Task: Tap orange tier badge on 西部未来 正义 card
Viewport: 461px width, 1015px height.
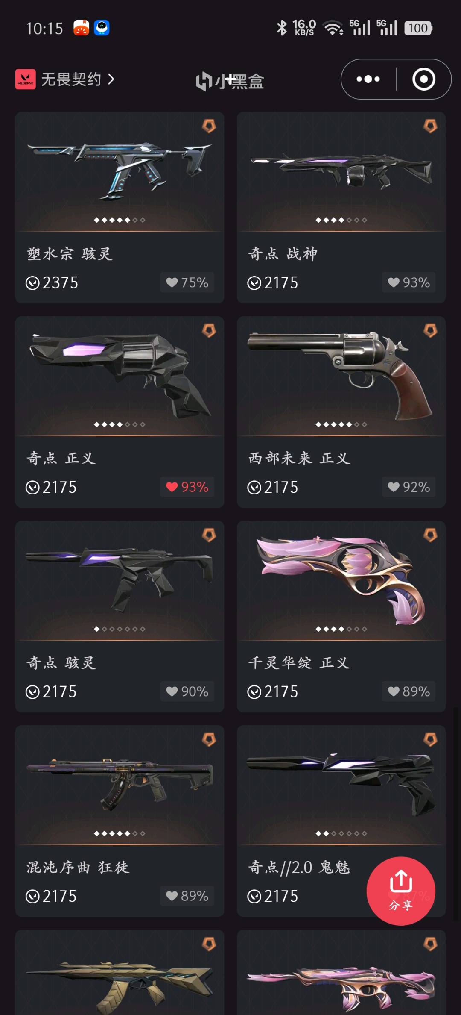Action: point(430,330)
